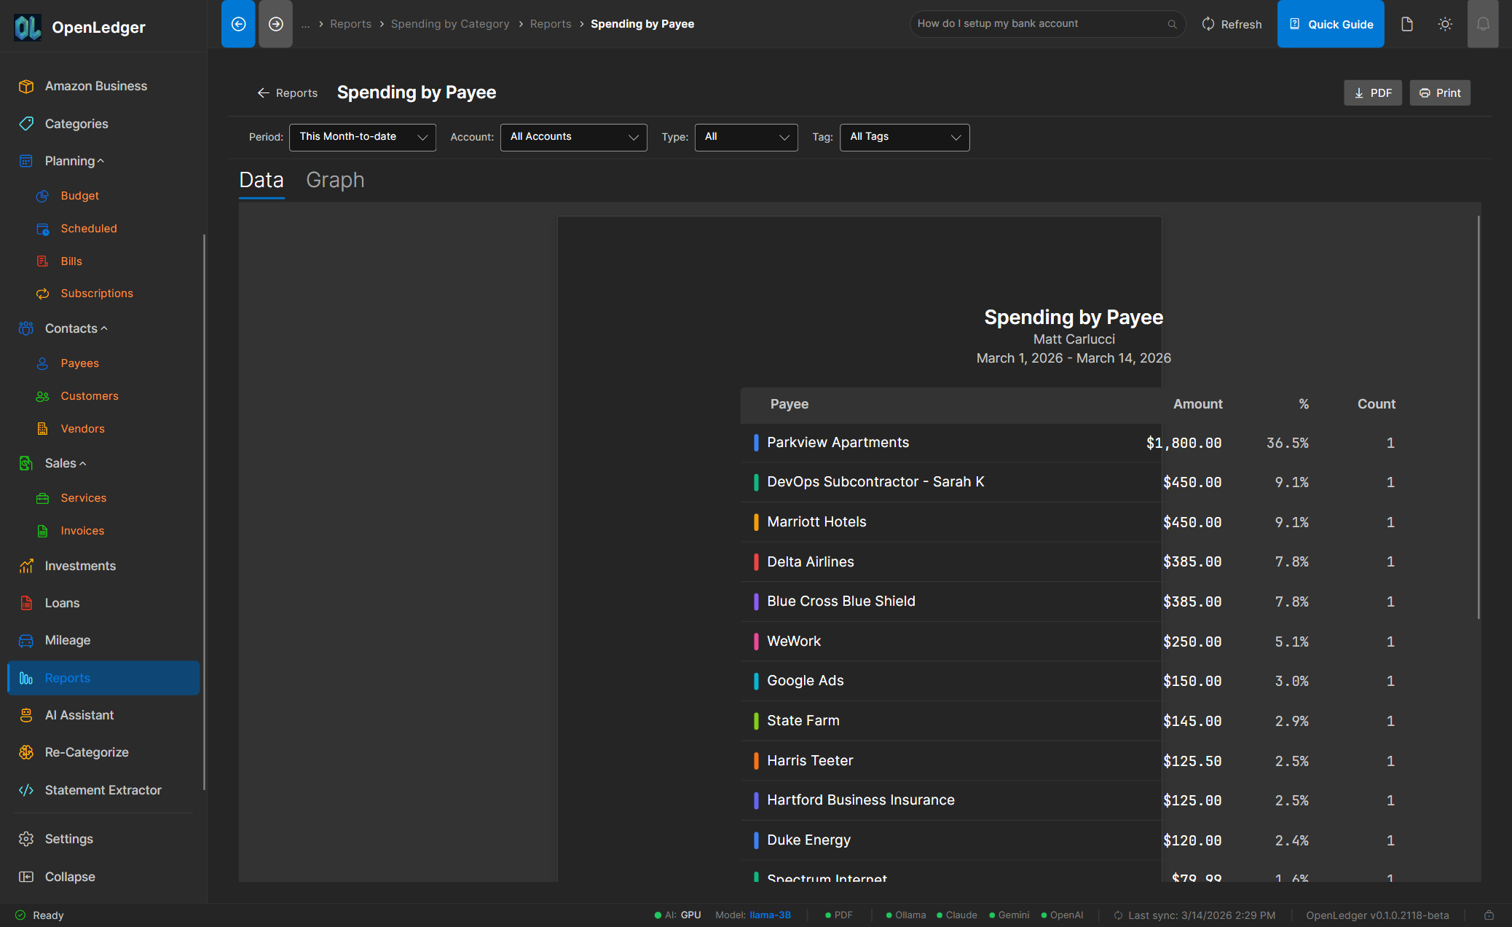
Task: Toggle light mode with the sun icon
Action: pyautogui.click(x=1445, y=23)
